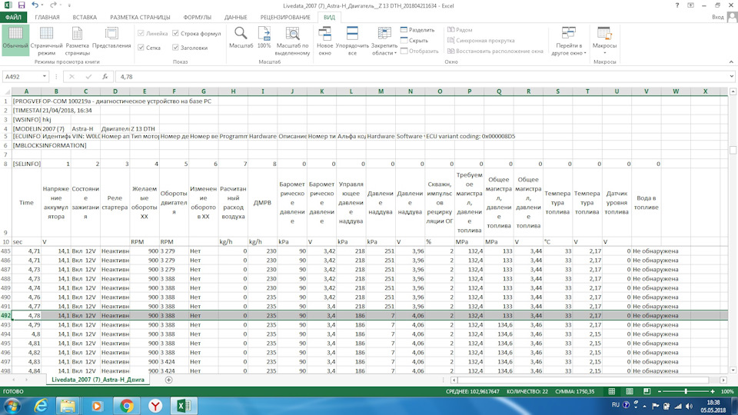This screenshot has width=738, height=415.
Task: Customize quick access toolbar dropdown arrow
Action: [x=69, y=5]
